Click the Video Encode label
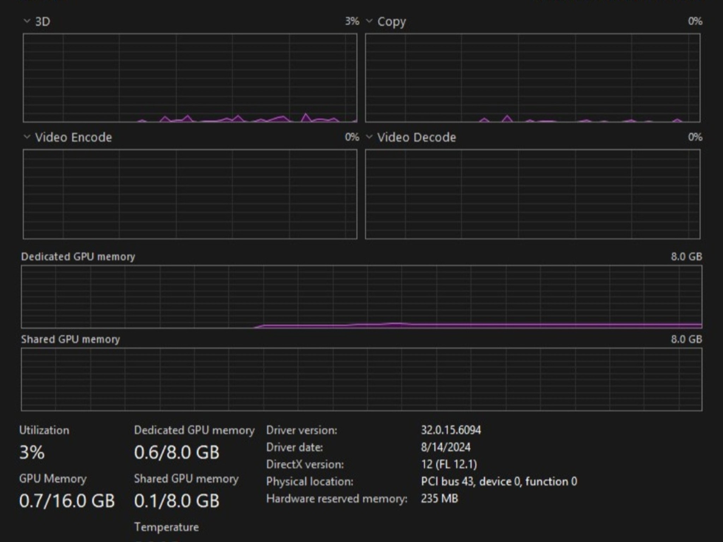 tap(73, 137)
